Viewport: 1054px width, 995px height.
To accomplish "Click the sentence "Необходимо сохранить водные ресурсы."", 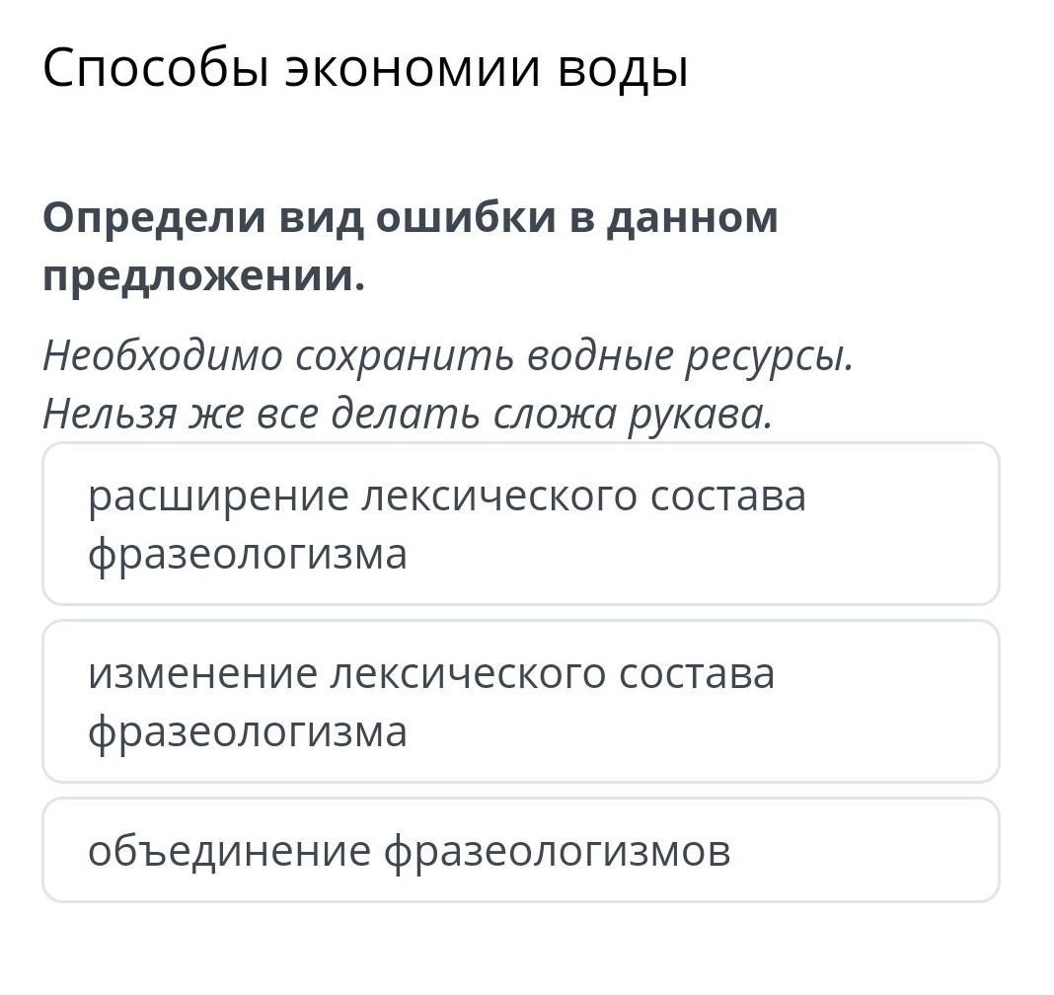I will click(x=447, y=356).
